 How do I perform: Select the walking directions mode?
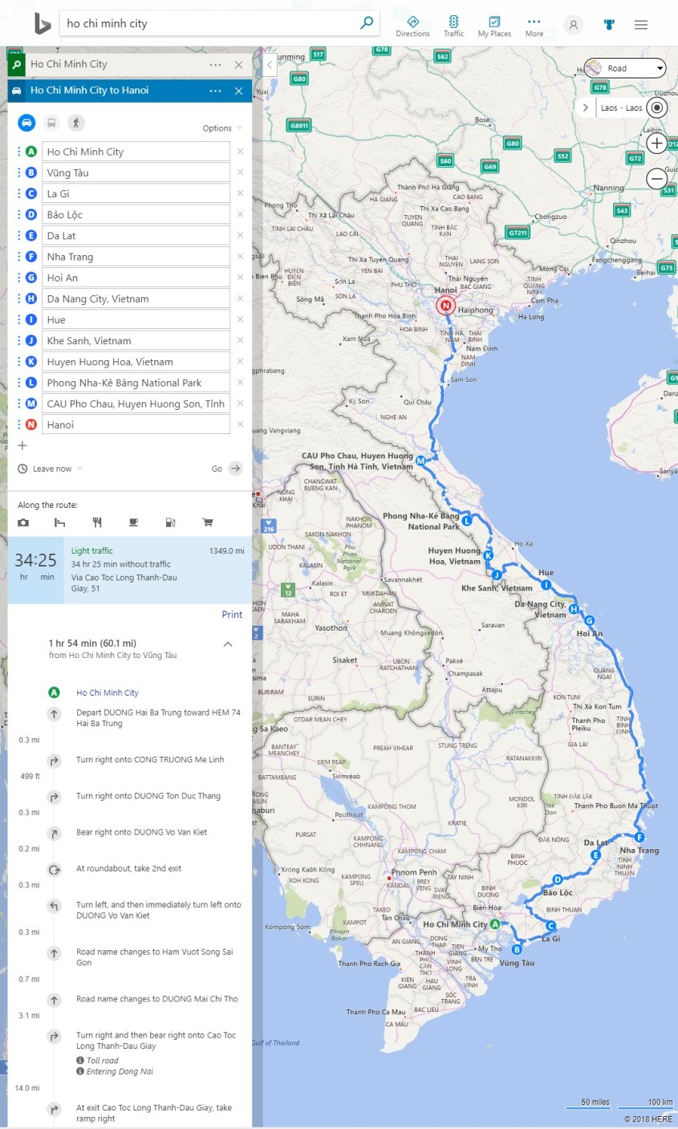(77, 122)
